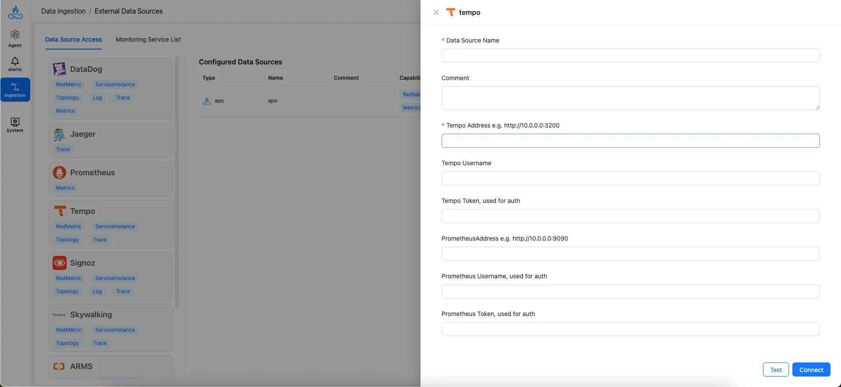The width and height of the screenshot is (841, 387).
Task: Click the Data Ingestion breadcrumb
Action: click(64, 11)
